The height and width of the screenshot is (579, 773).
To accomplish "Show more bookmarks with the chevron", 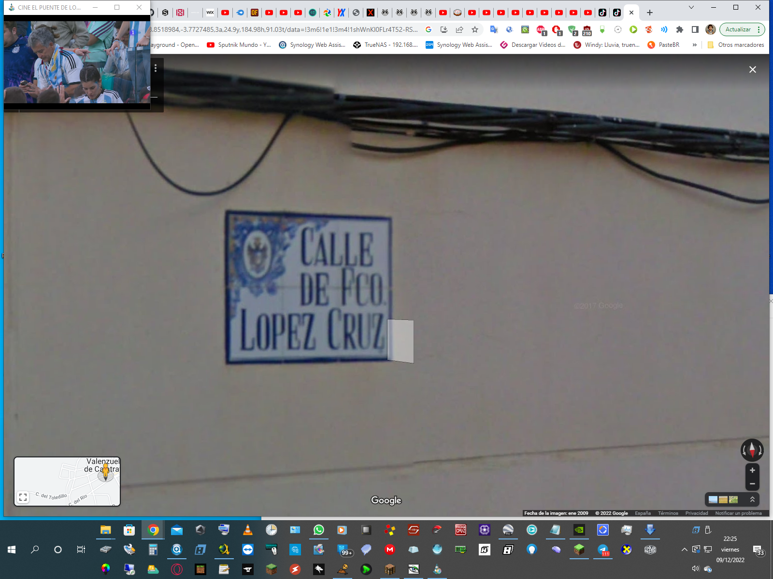I will pos(695,45).
